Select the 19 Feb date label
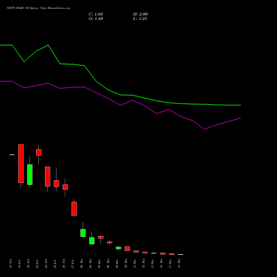Image resolution: width=277 pixels, height=277 pixels. click(19, 264)
